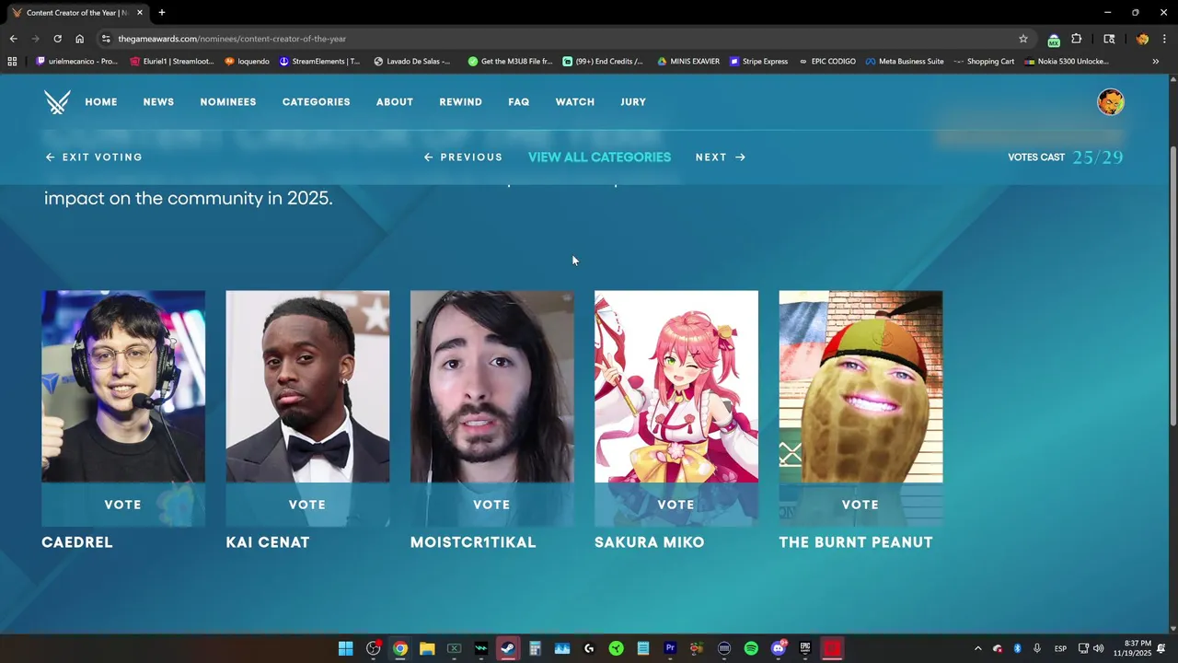Launch Calculator from the taskbar

(x=535, y=648)
